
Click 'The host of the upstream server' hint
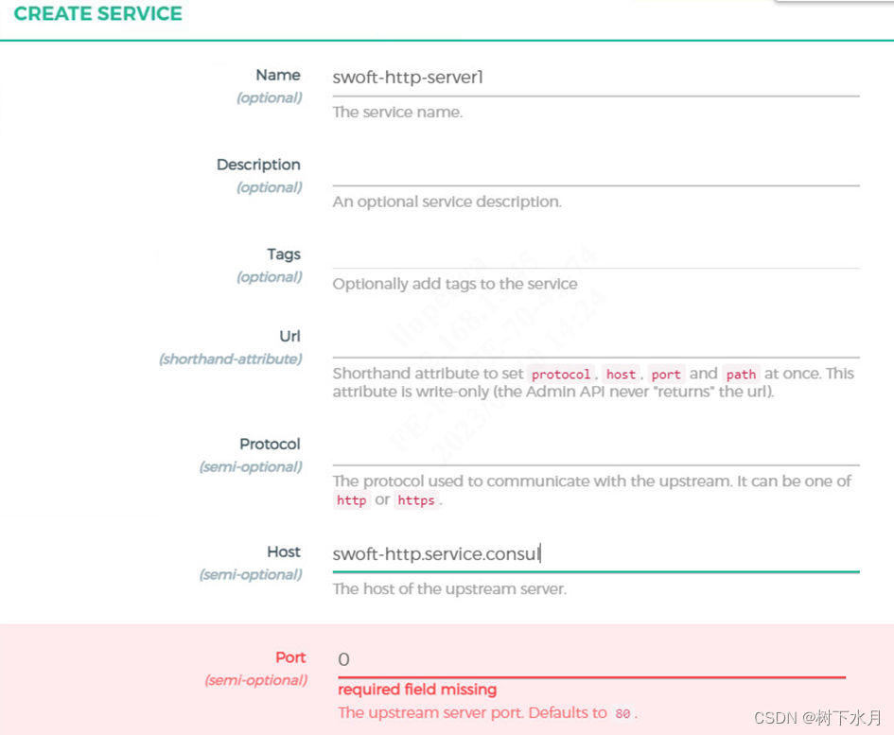(x=449, y=589)
